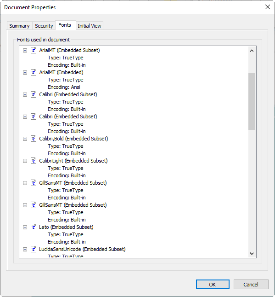The height and width of the screenshot is (297, 275).
Task: Select 'Encoding: Built-in' under Calibri,Bold
Action: (67, 154)
